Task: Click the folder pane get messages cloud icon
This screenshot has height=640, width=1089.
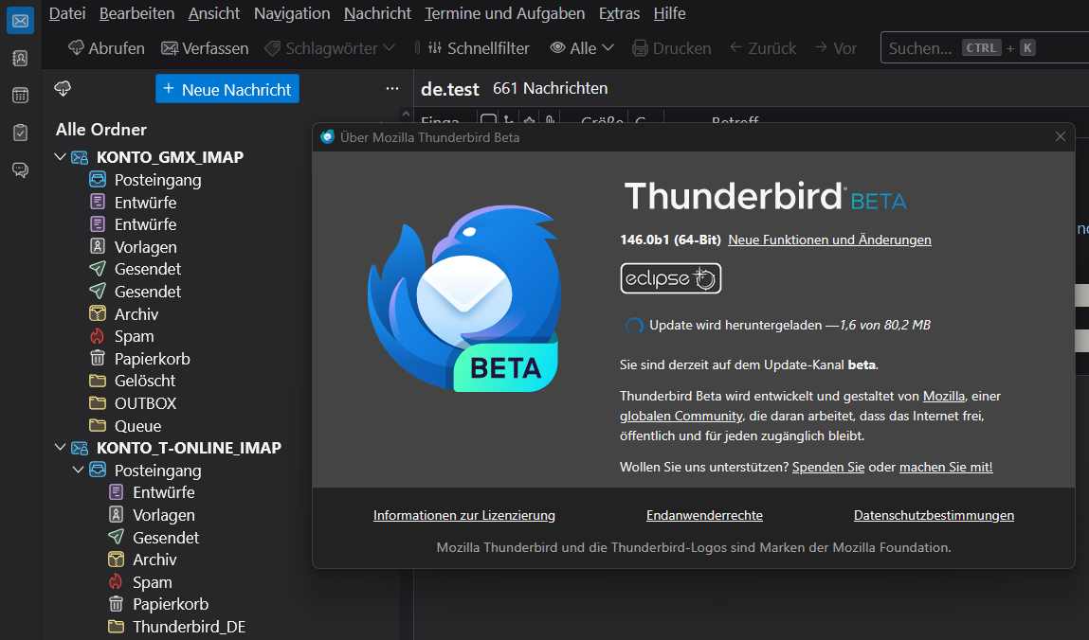Action: click(63, 88)
